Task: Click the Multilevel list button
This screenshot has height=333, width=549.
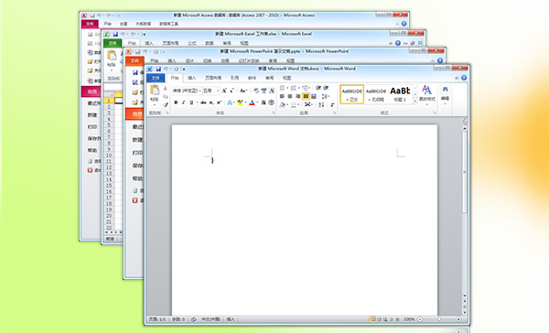Action: tap(305, 88)
